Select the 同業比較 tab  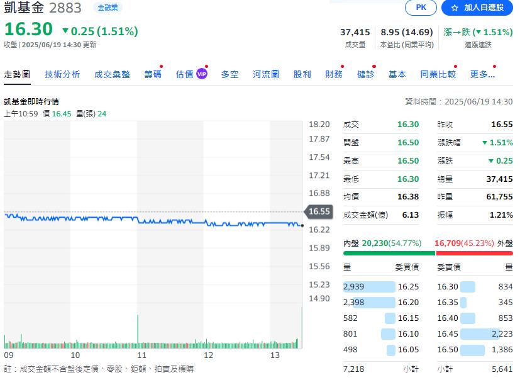click(438, 74)
